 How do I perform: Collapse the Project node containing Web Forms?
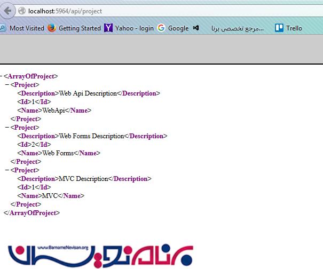[x=6, y=128]
